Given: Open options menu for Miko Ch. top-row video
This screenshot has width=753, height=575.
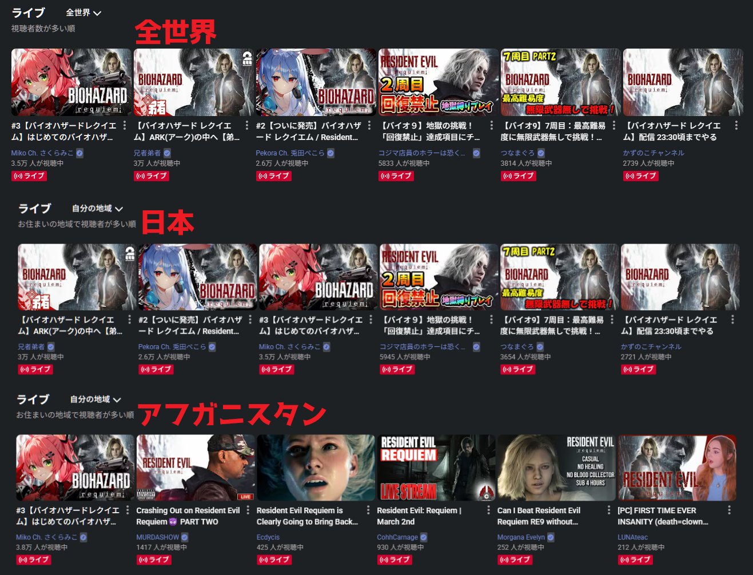Looking at the screenshot, I should pyautogui.click(x=125, y=126).
